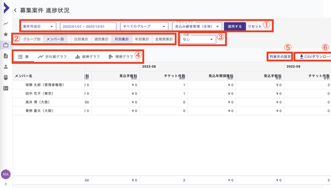
Task: Open the MA user avatar
Action: pos(6,174)
